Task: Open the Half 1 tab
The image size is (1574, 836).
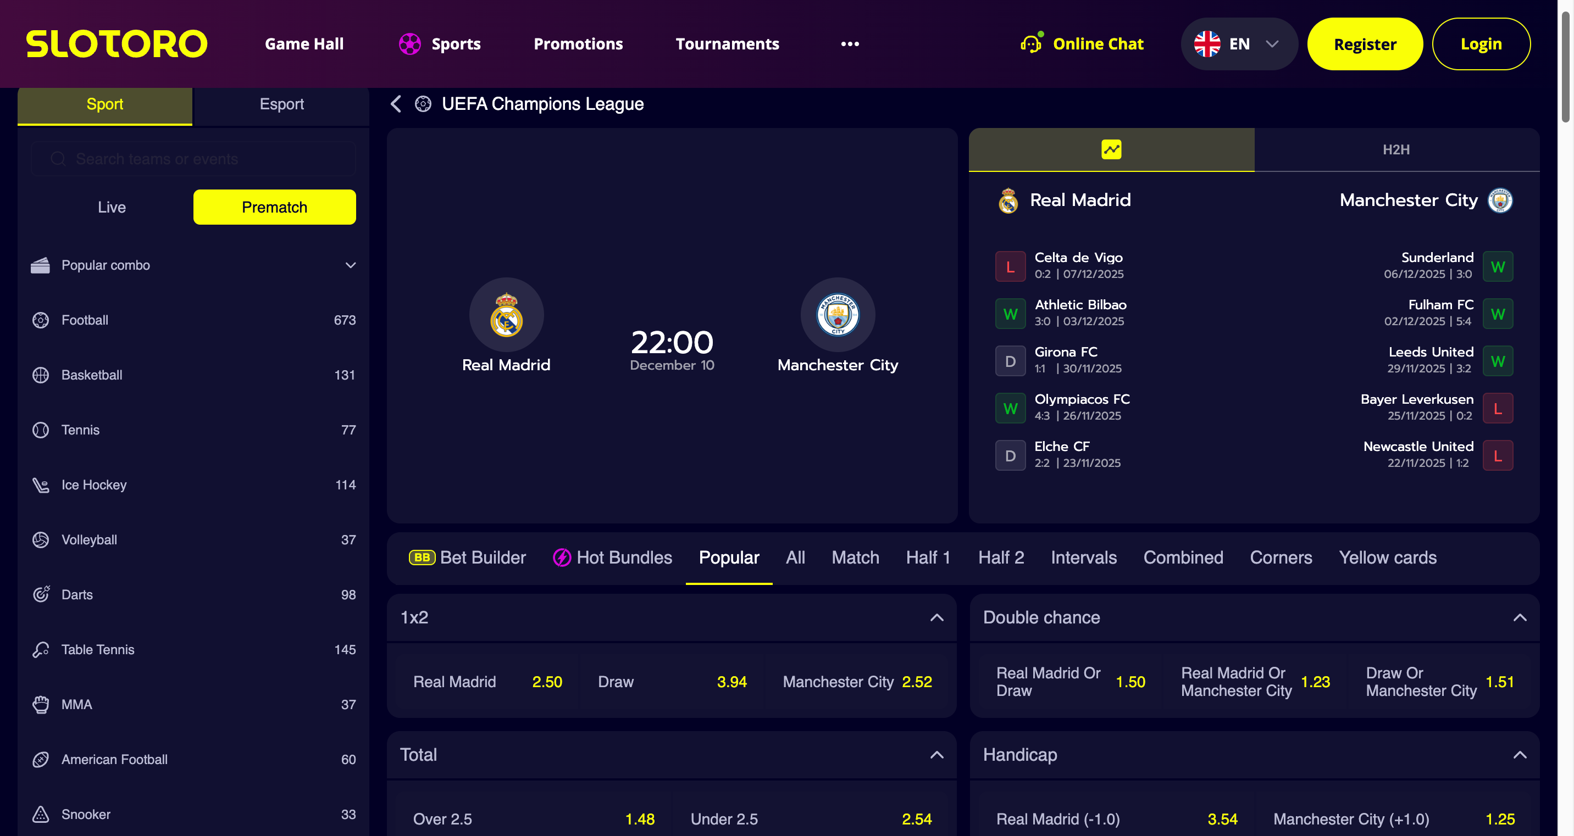Action: pos(928,558)
